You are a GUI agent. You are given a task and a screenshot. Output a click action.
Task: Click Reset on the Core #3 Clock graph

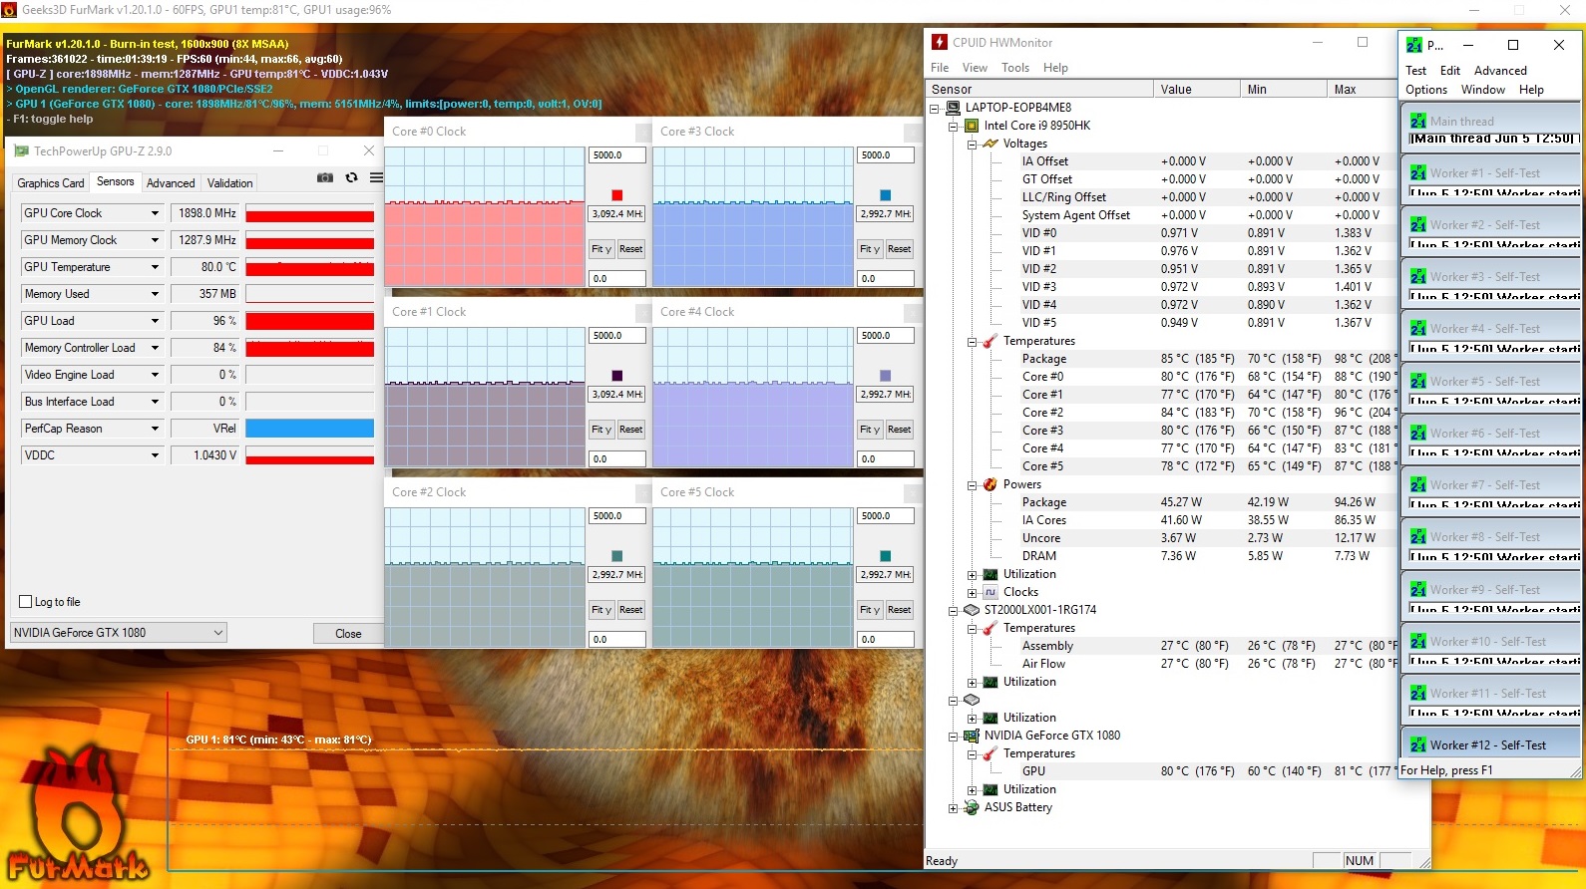[x=900, y=249]
